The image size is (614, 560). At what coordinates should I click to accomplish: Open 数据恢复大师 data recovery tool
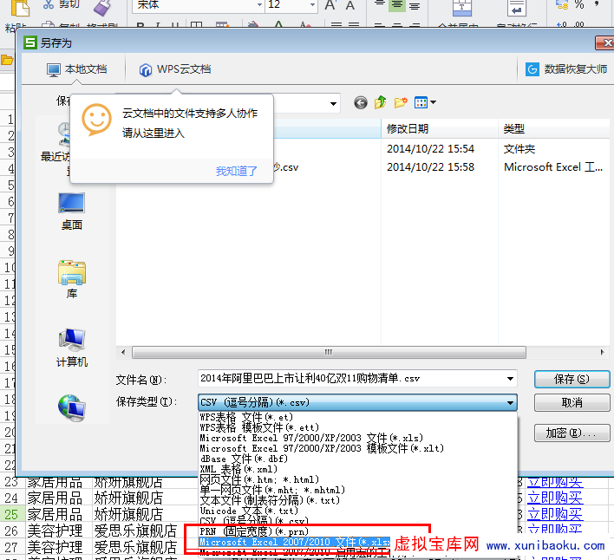(566, 69)
